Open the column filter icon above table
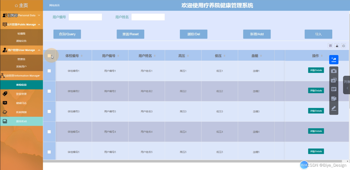Screen dimensions: 350x170 pyautogui.click(x=330, y=46)
